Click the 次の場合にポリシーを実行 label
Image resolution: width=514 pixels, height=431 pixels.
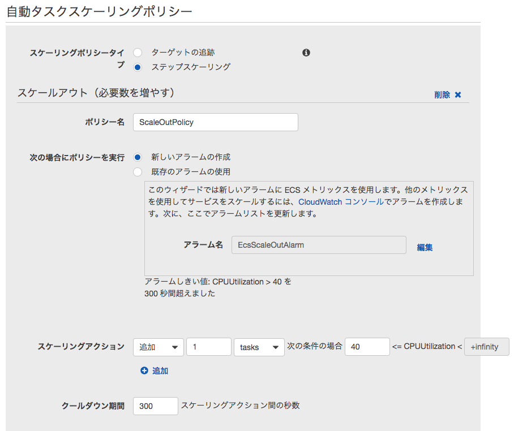77,158
